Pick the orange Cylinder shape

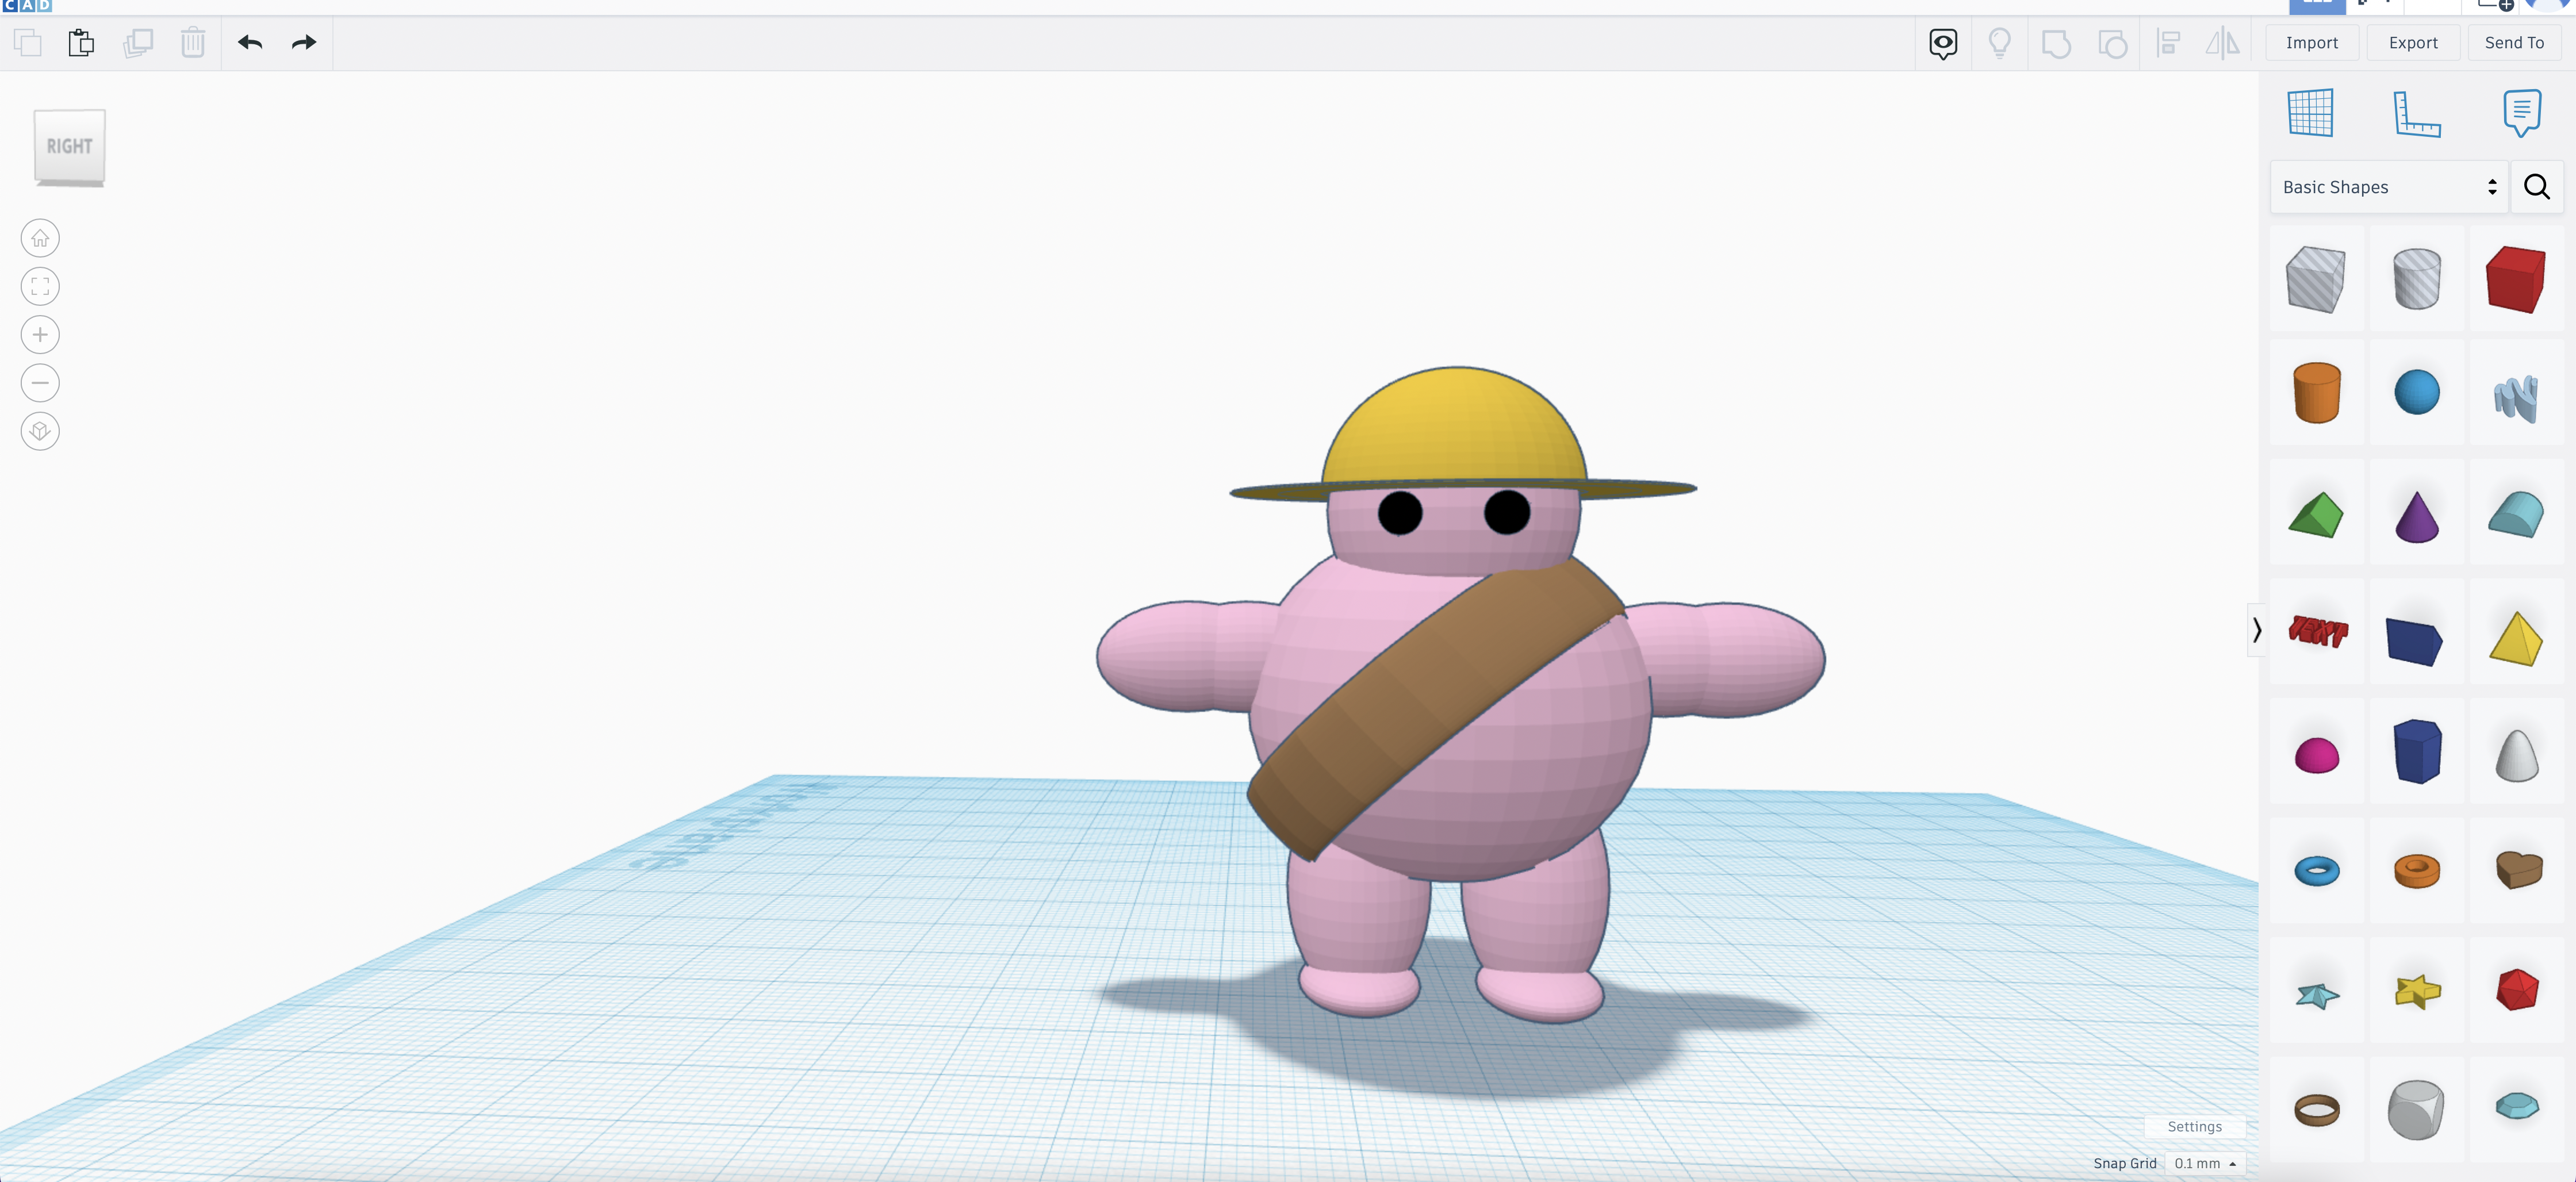pos(2316,392)
